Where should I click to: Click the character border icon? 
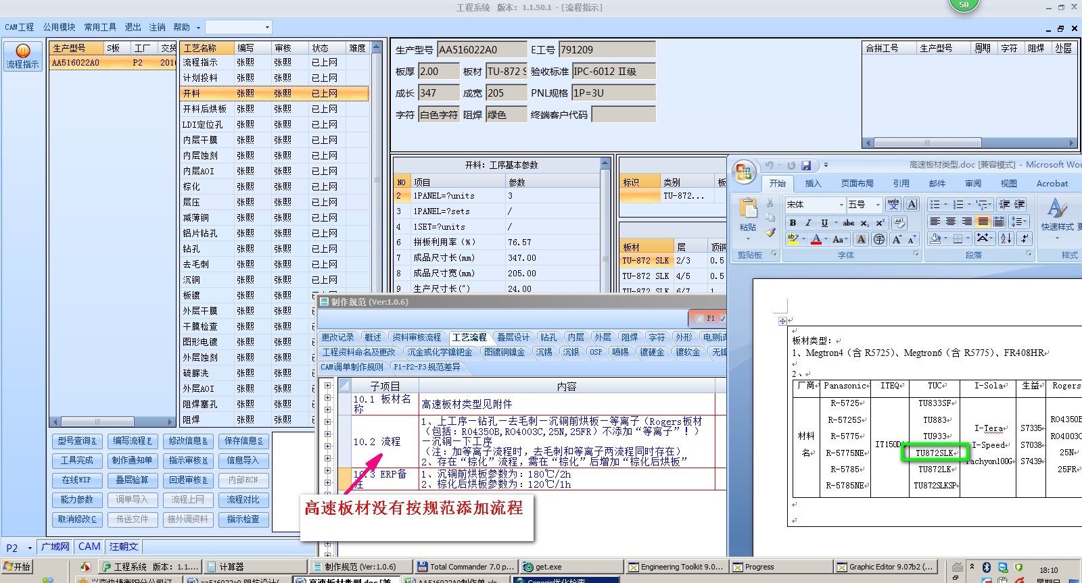pos(912,204)
